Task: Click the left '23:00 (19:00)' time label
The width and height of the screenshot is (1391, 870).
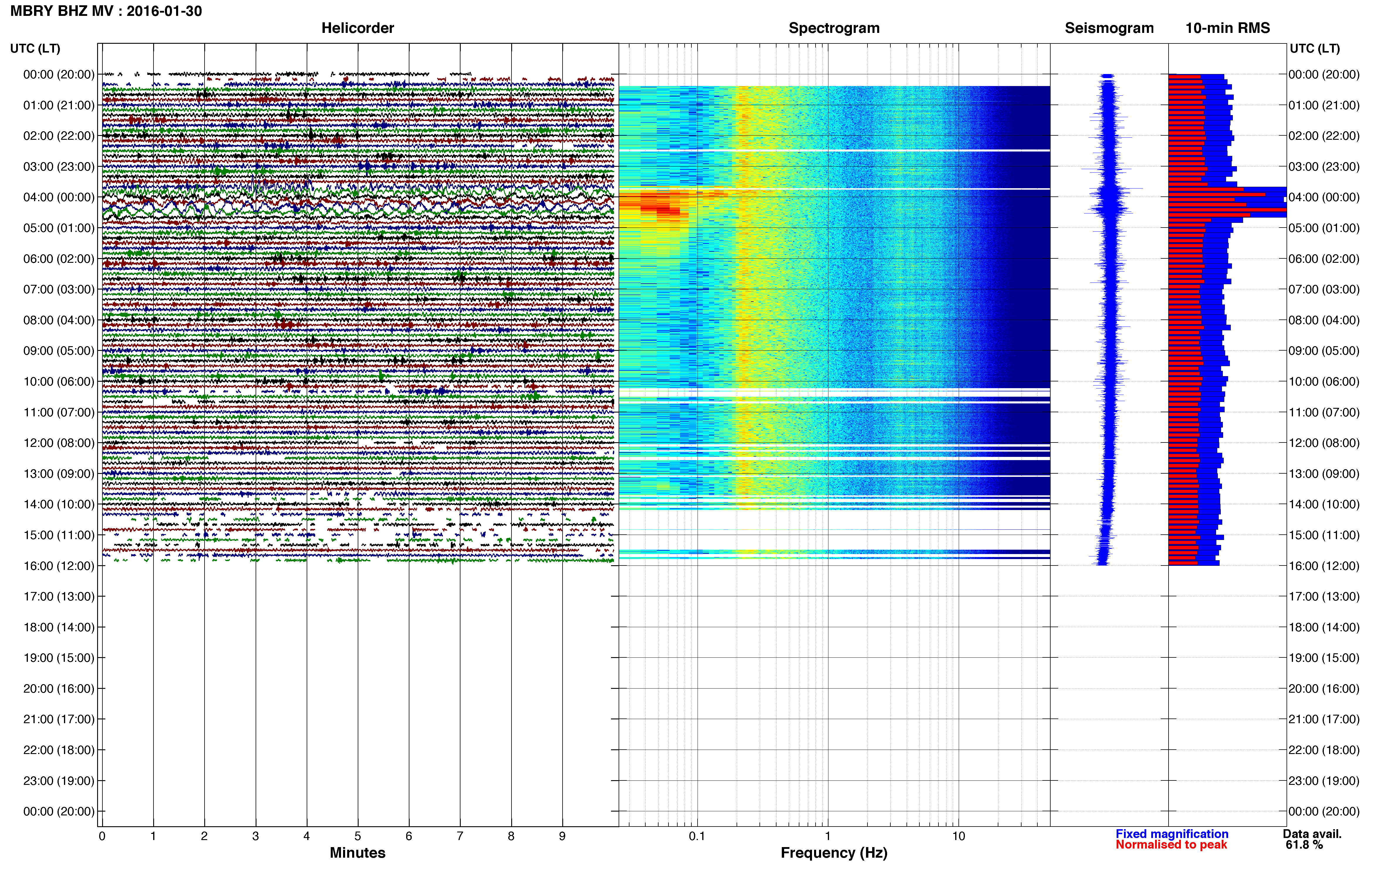Action: (x=59, y=781)
